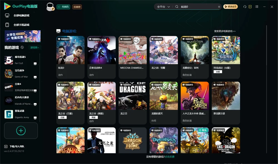The image size is (278, 164).
Task: Click the 点击反馈 feedback link
Action: [170, 157]
